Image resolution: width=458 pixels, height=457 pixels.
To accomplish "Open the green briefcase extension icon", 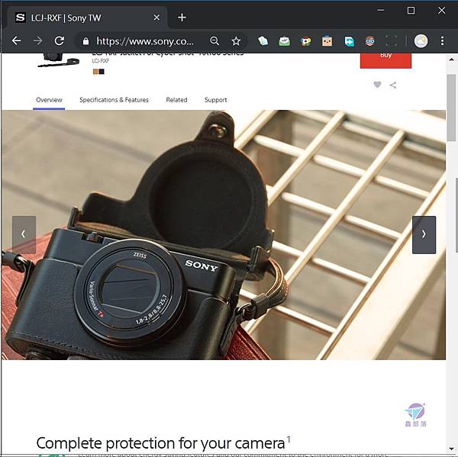I will 284,41.
